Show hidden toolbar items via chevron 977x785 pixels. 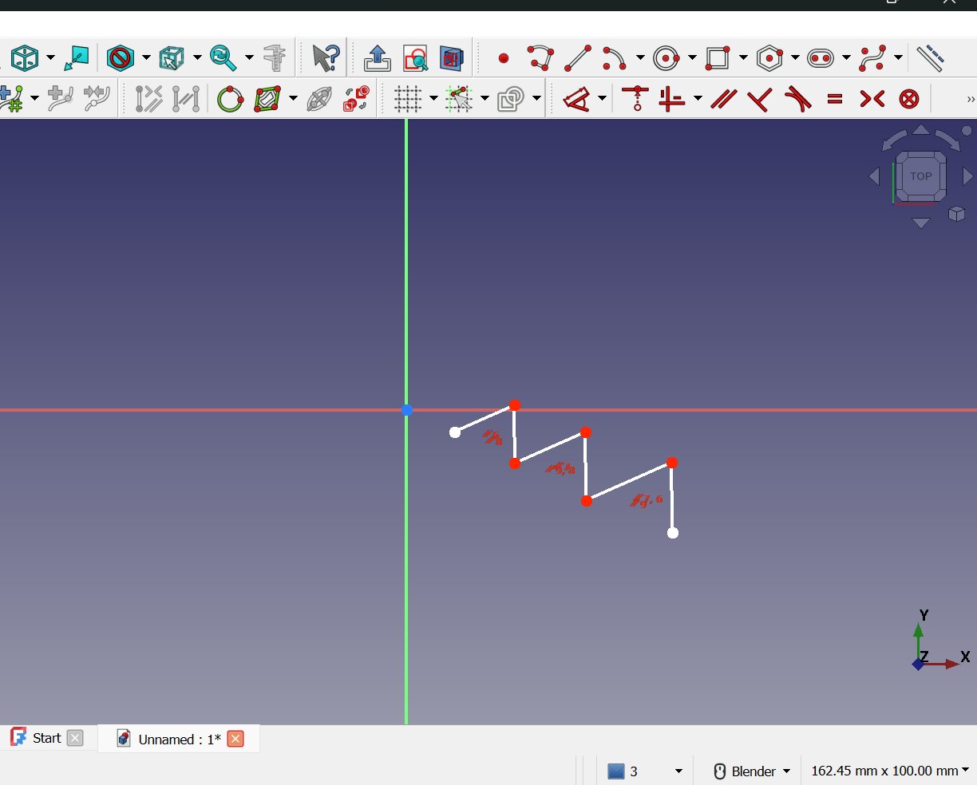(x=970, y=99)
